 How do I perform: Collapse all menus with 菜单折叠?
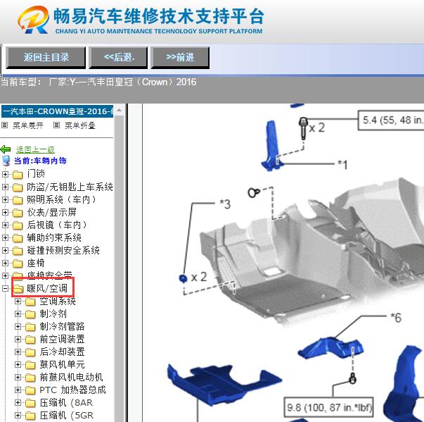pyautogui.click(x=79, y=125)
